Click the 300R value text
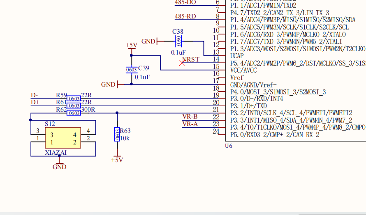 click(x=88, y=110)
